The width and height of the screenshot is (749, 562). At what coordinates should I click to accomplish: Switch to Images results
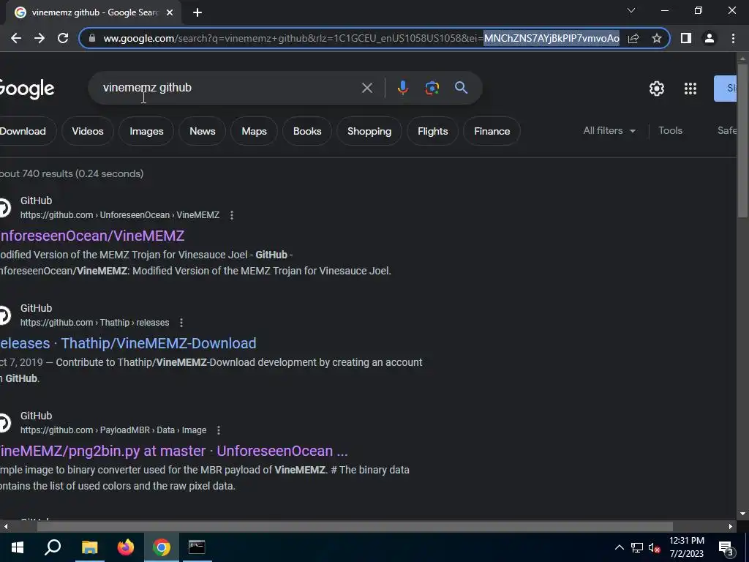[146, 131]
